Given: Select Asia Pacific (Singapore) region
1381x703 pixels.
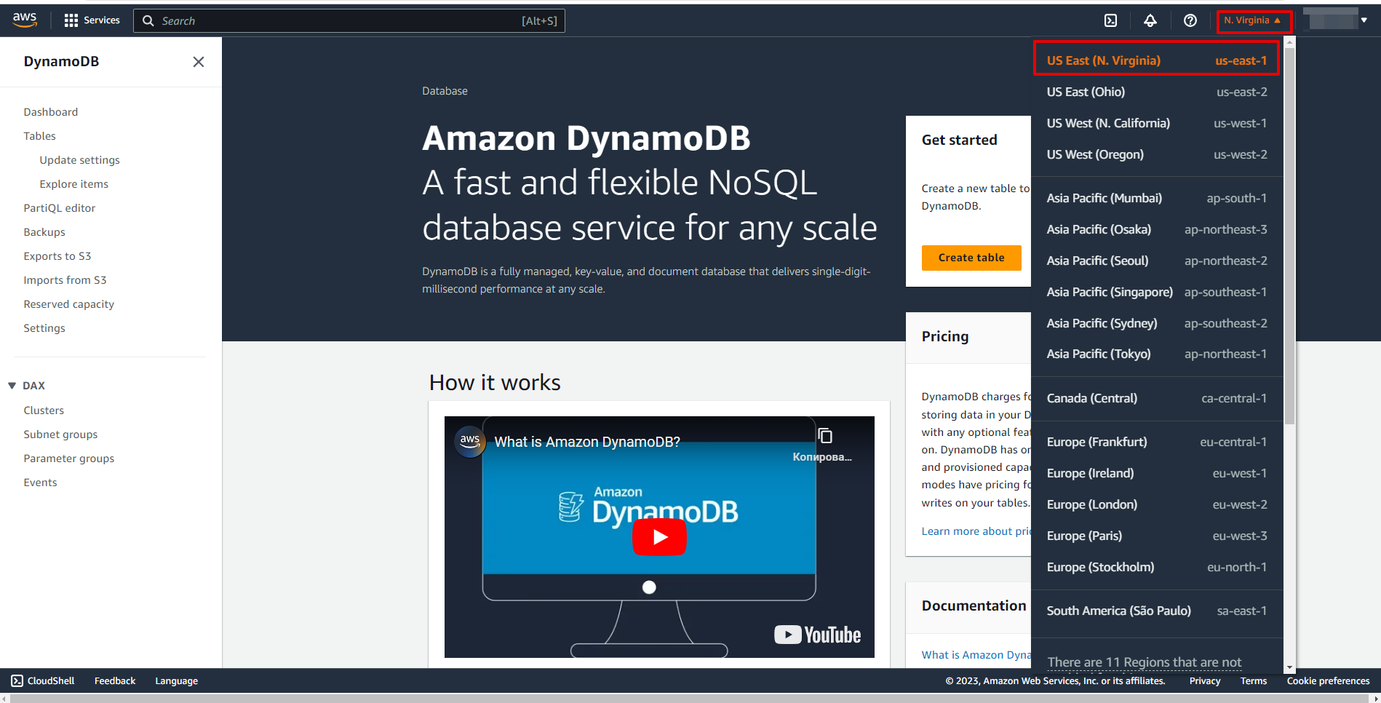Looking at the screenshot, I should tap(1157, 292).
